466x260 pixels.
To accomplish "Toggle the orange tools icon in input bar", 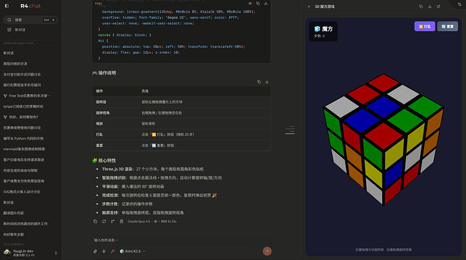I will click(x=113, y=251).
